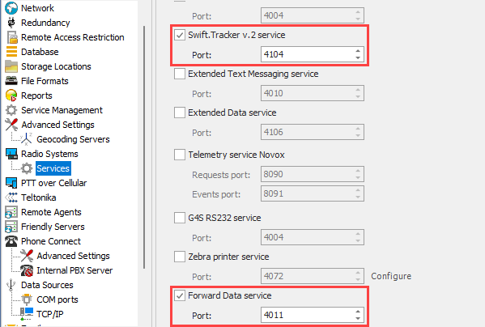Open the Configure link for Zebra printer
Viewport: 485px width, 327px height.
(391, 276)
